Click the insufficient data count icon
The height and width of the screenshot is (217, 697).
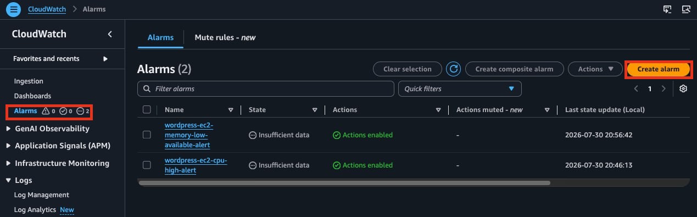click(x=80, y=112)
